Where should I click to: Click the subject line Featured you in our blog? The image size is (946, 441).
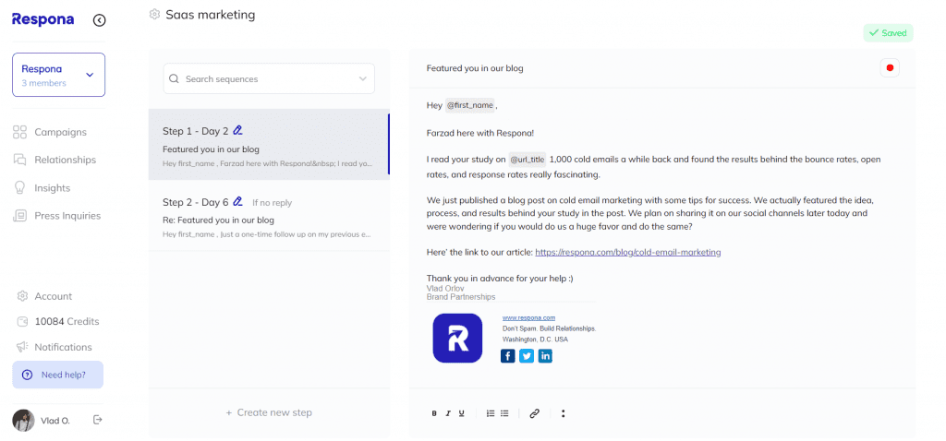click(475, 68)
